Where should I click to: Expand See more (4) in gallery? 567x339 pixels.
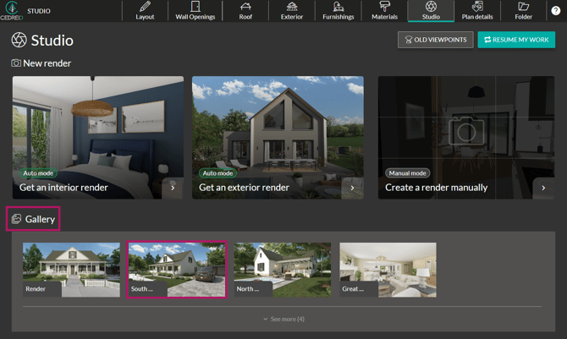point(283,319)
